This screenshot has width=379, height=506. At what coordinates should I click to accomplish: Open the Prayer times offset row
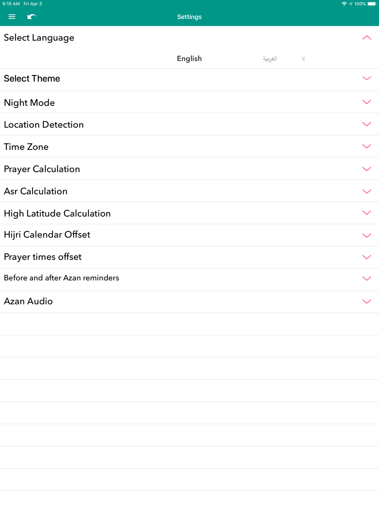pyautogui.click(x=189, y=257)
